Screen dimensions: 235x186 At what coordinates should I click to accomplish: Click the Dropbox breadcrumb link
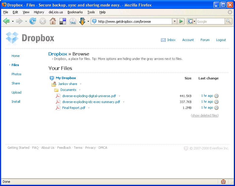(x=58, y=54)
